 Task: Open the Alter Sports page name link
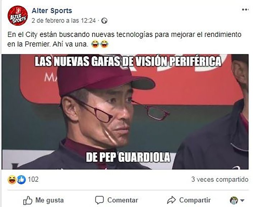[x=52, y=11]
